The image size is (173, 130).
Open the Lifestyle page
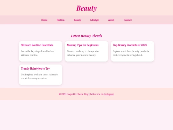tap(95, 20)
